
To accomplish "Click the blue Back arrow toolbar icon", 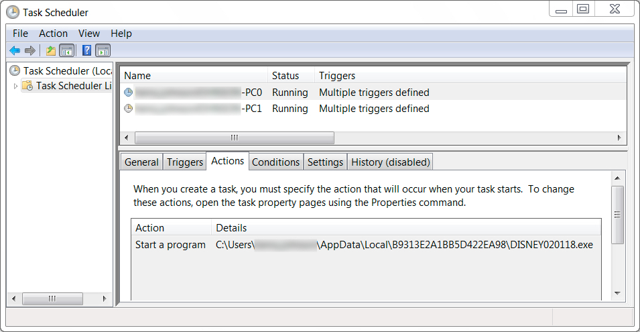I will tap(15, 50).
